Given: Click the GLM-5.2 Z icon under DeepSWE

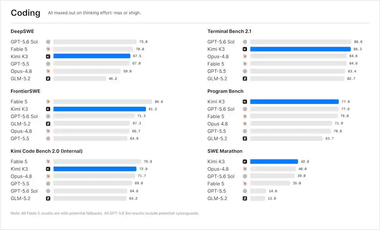Looking at the screenshot, I should [x=48, y=79].
